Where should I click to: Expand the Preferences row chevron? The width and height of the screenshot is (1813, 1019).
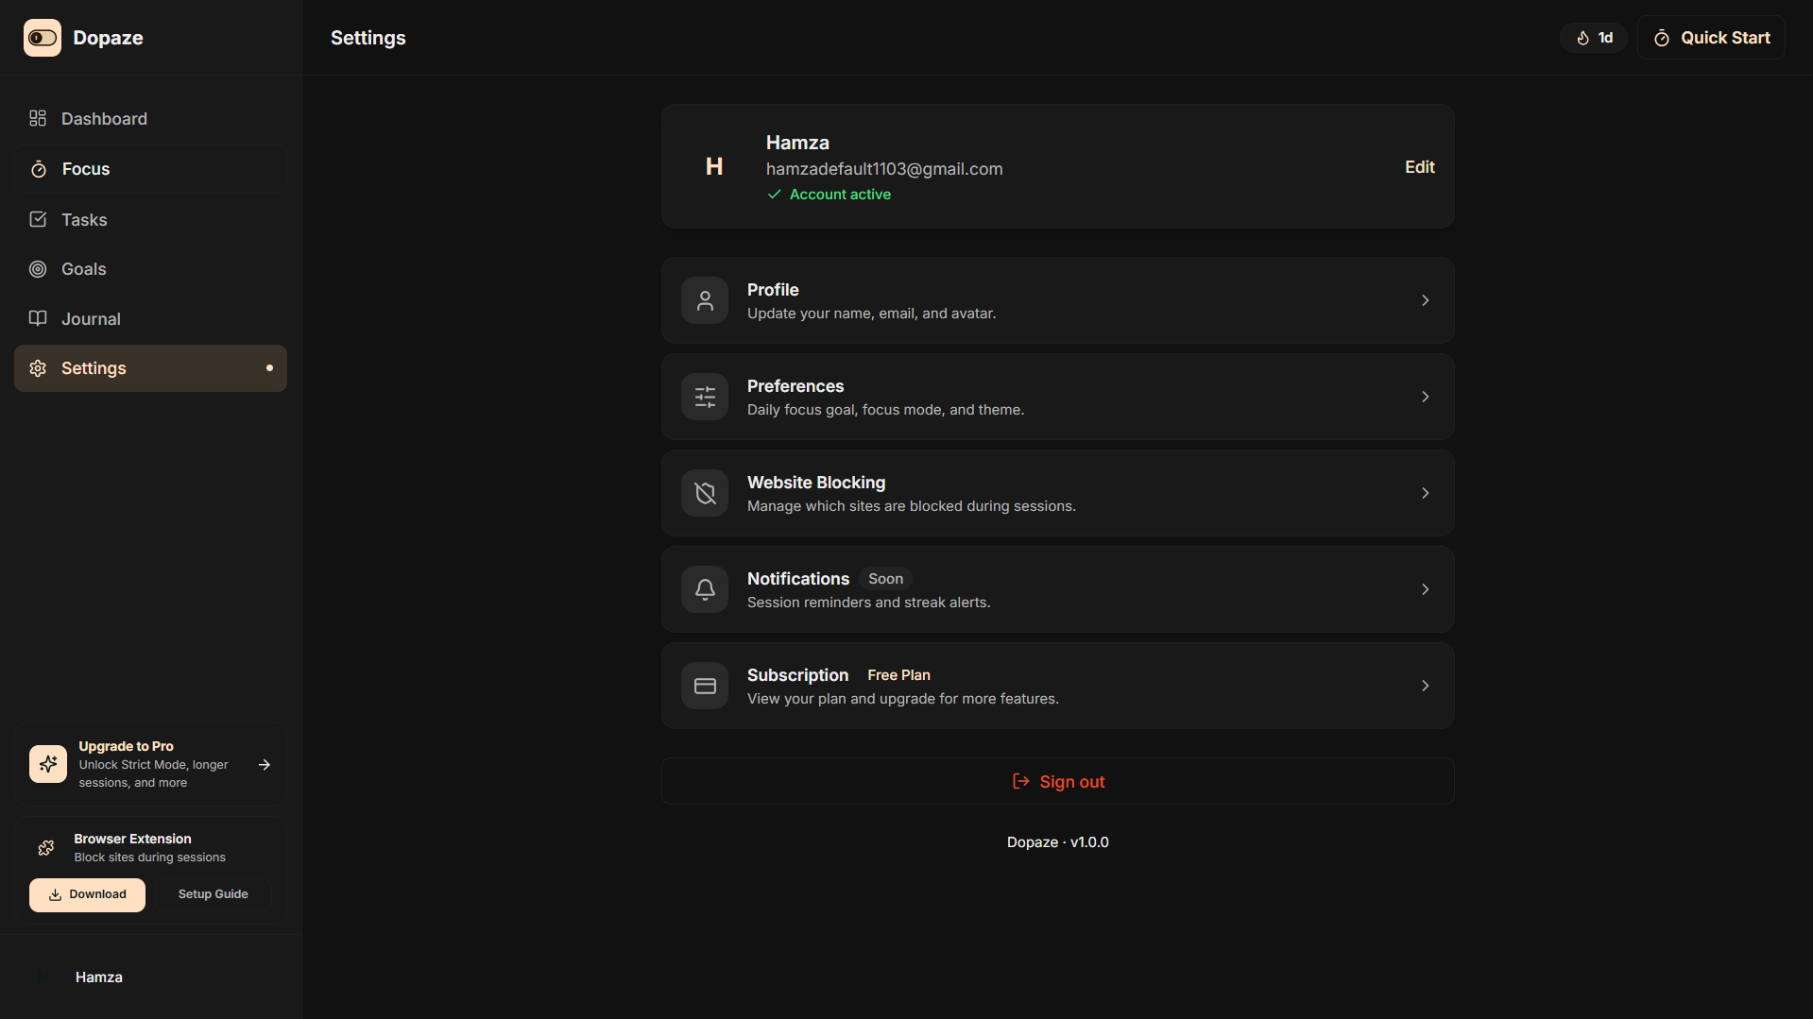point(1425,397)
